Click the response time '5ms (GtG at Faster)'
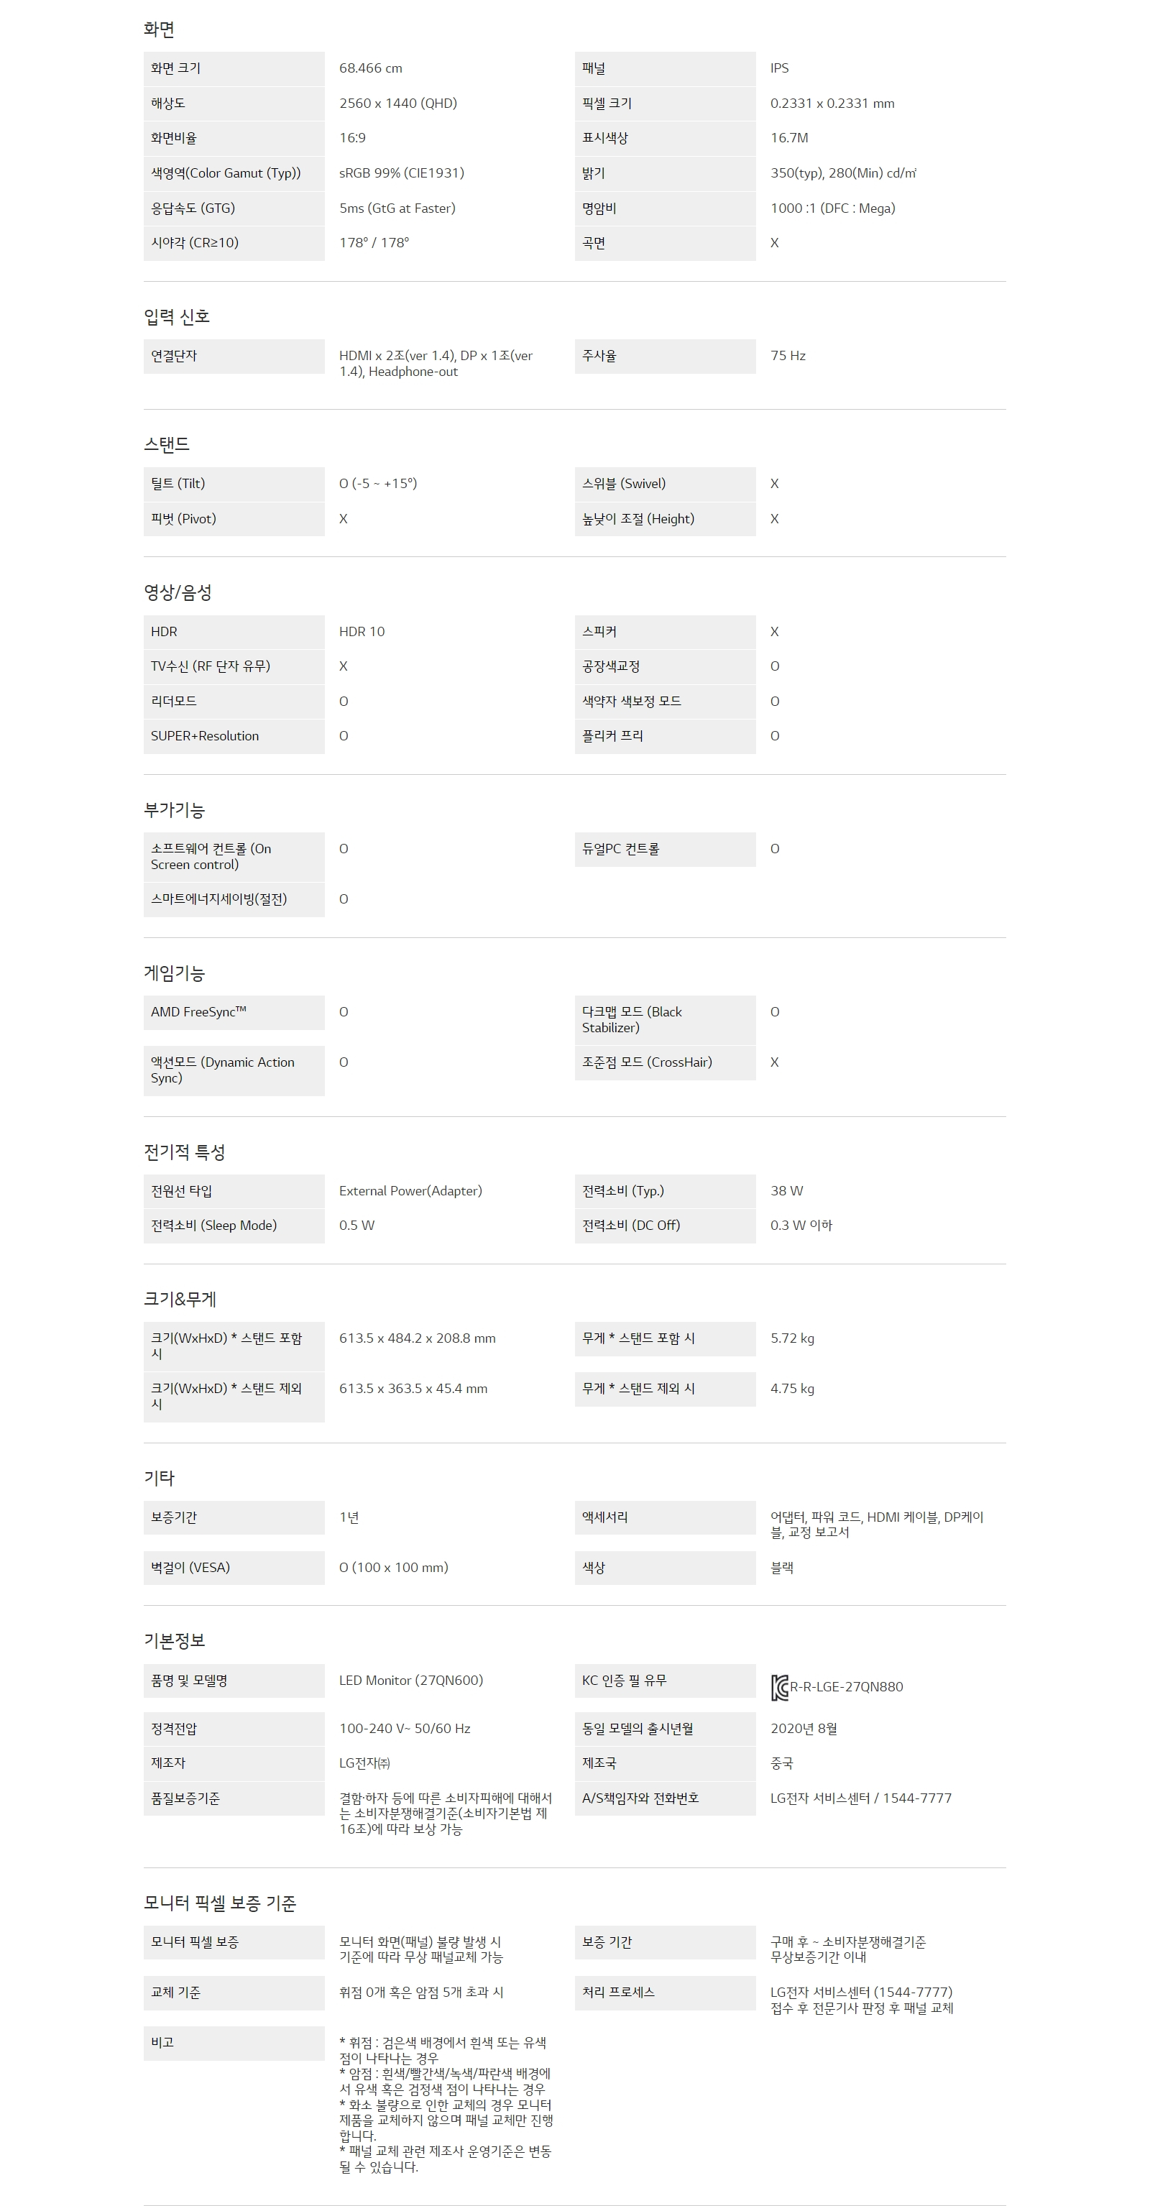Image resolution: width=1150 pixels, height=2206 pixels. point(397,208)
